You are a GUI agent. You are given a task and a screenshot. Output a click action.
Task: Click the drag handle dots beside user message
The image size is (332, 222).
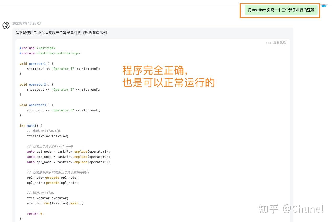click(x=242, y=13)
